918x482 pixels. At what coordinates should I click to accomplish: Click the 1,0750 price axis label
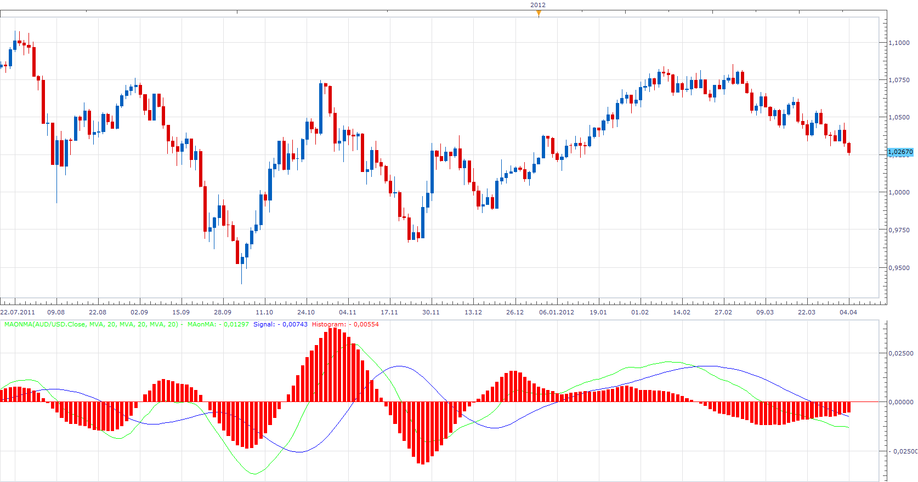tap(899, 80)
